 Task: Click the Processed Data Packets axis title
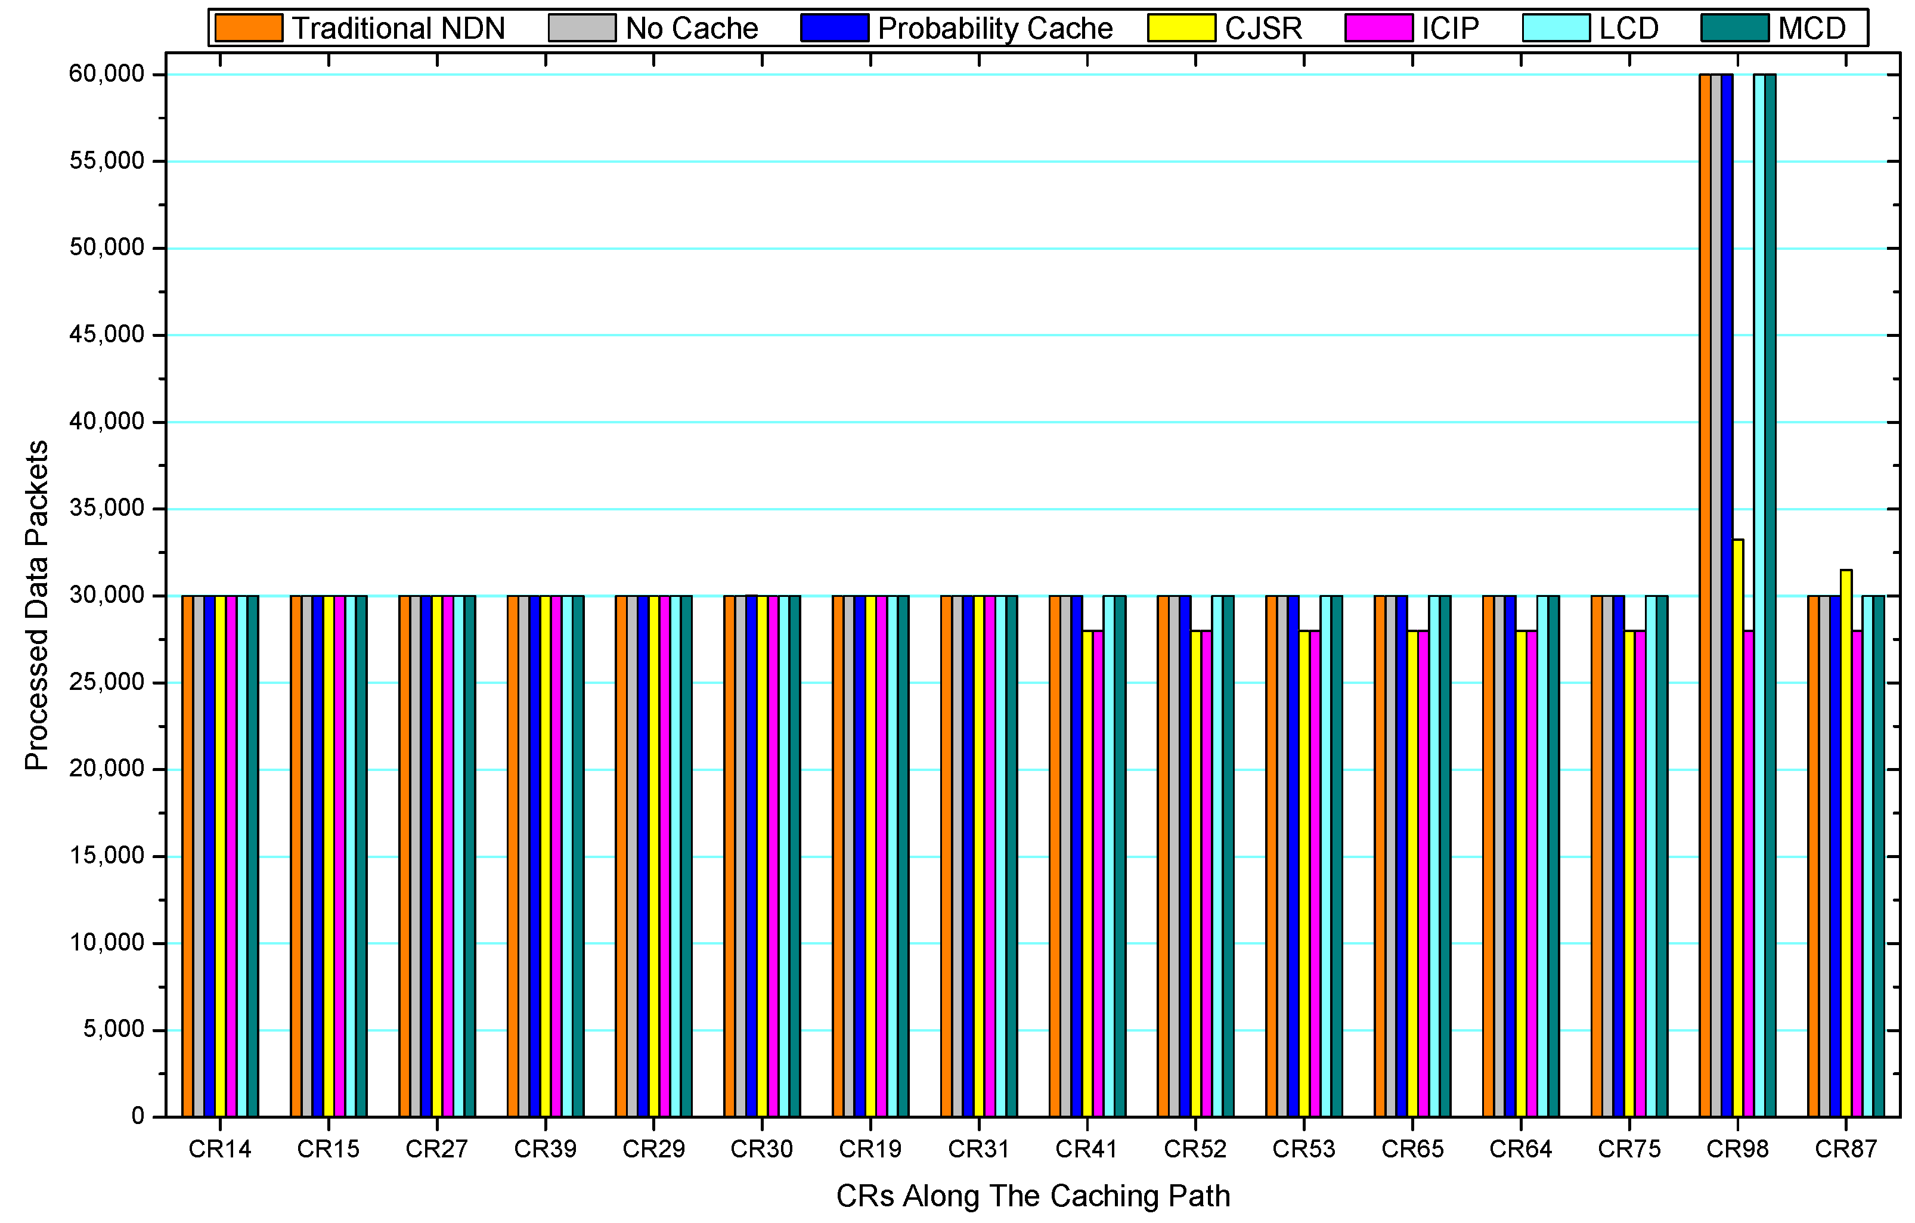pyautogui.click(x=36, y=604)
